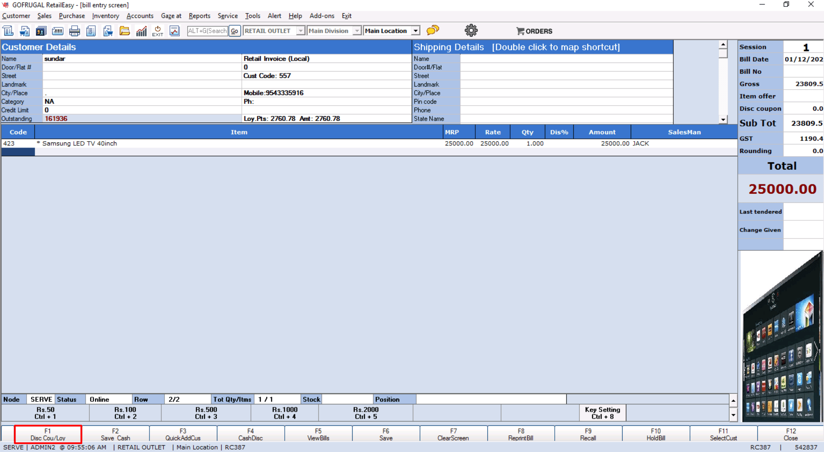The width and height of the screenshot is (824, 452).
Task: Open the Help menu
Action: (x=295, y=16)
